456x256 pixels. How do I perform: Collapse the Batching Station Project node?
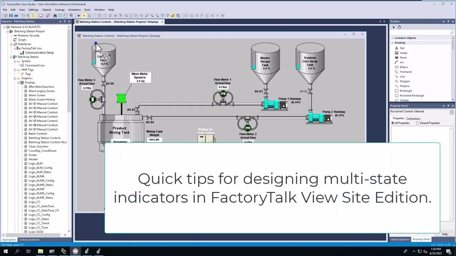point(7,31)
